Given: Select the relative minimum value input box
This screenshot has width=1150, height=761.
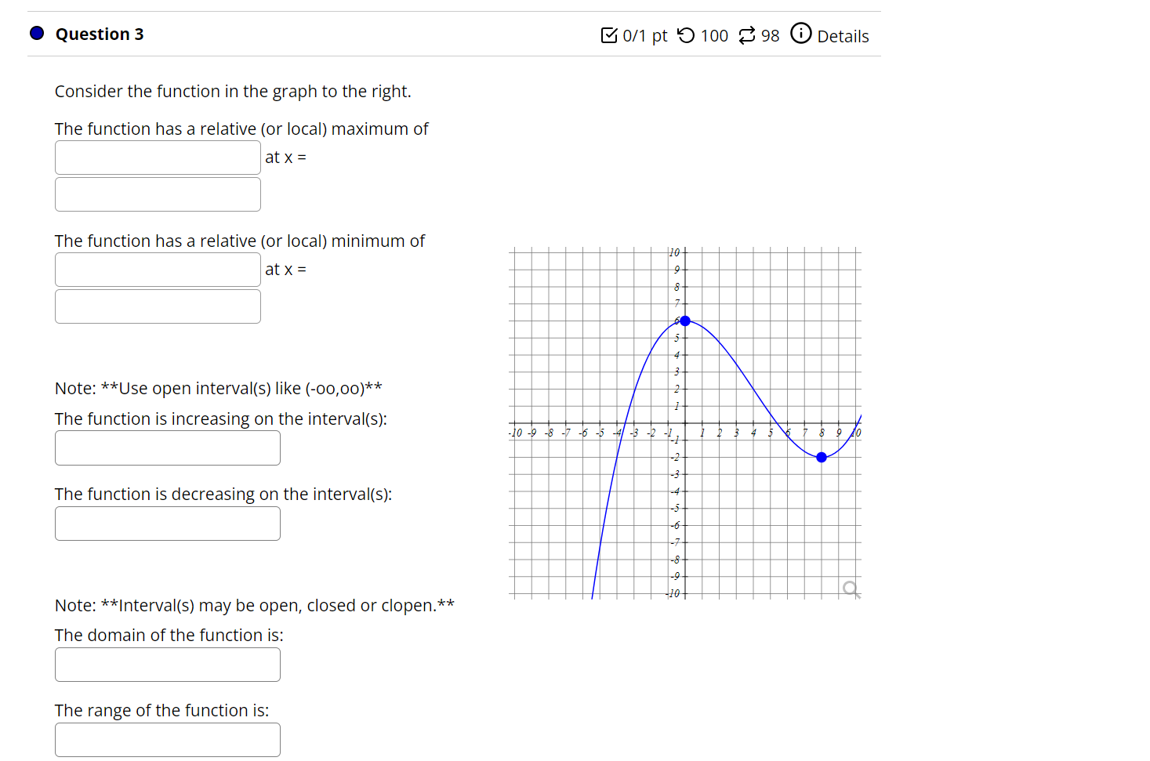Looking at the screenshot, I should tap(157, 269).
